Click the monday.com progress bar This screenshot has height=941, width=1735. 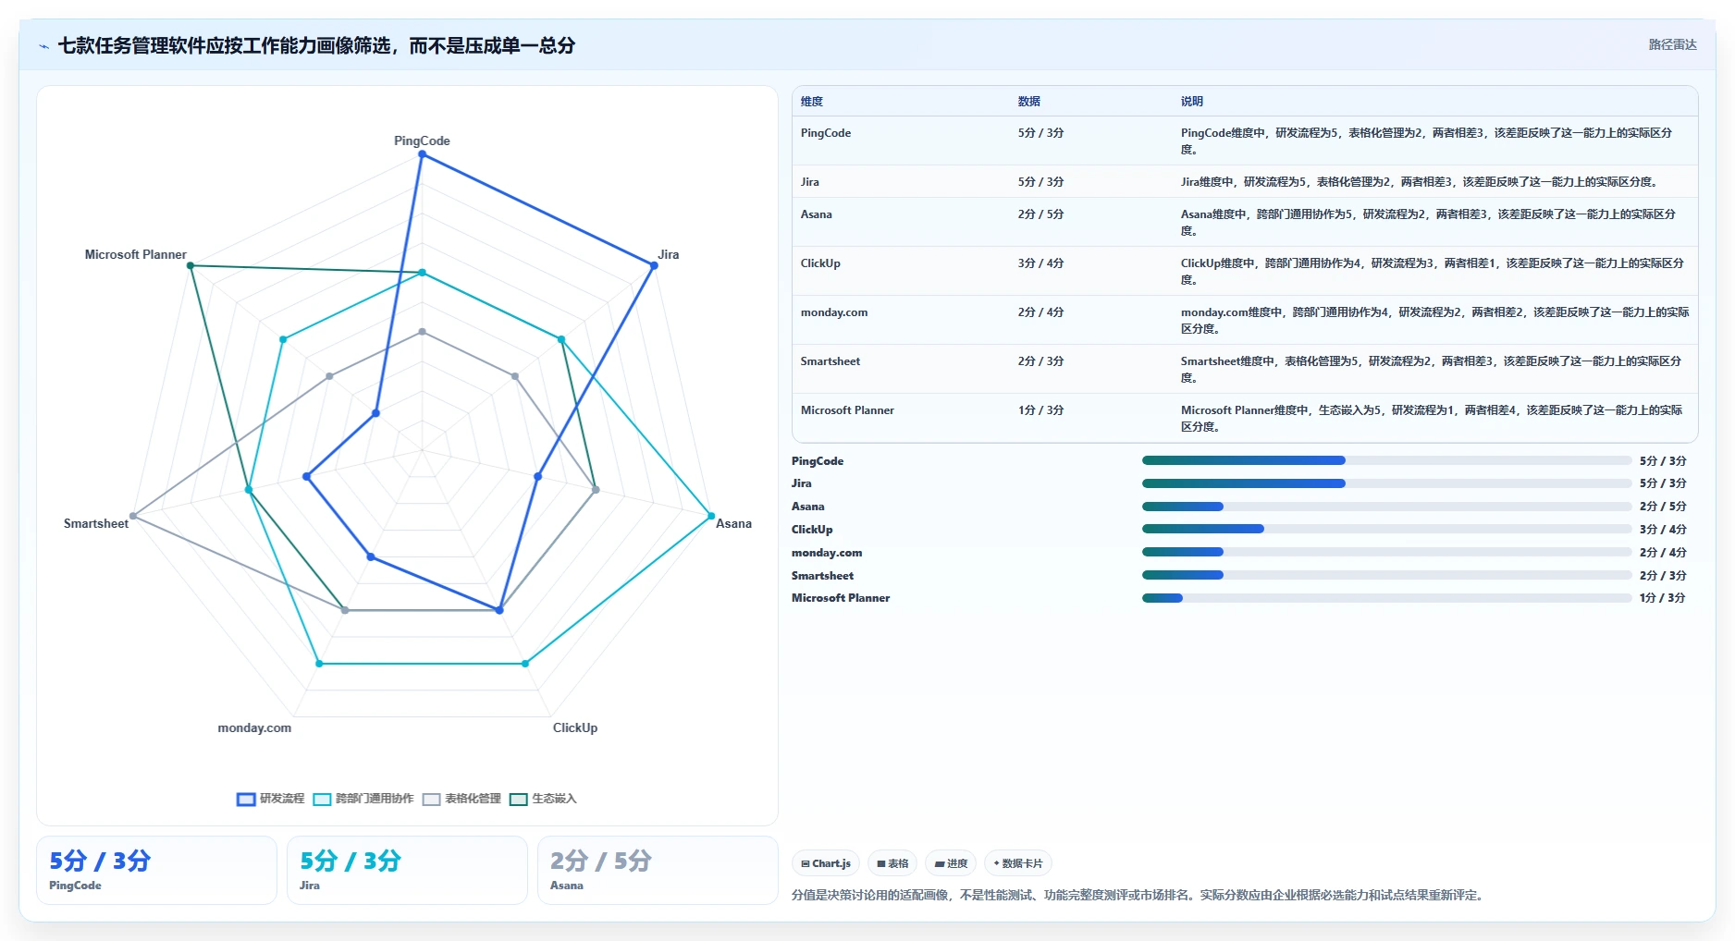coord(1386,552)
